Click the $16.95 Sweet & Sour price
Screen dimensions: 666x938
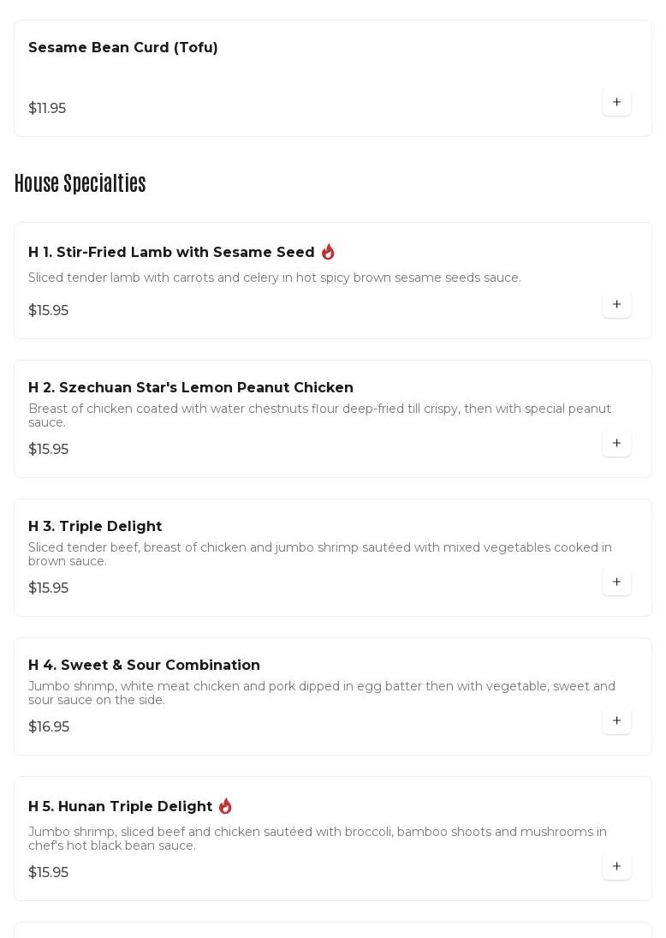(49, 726)
